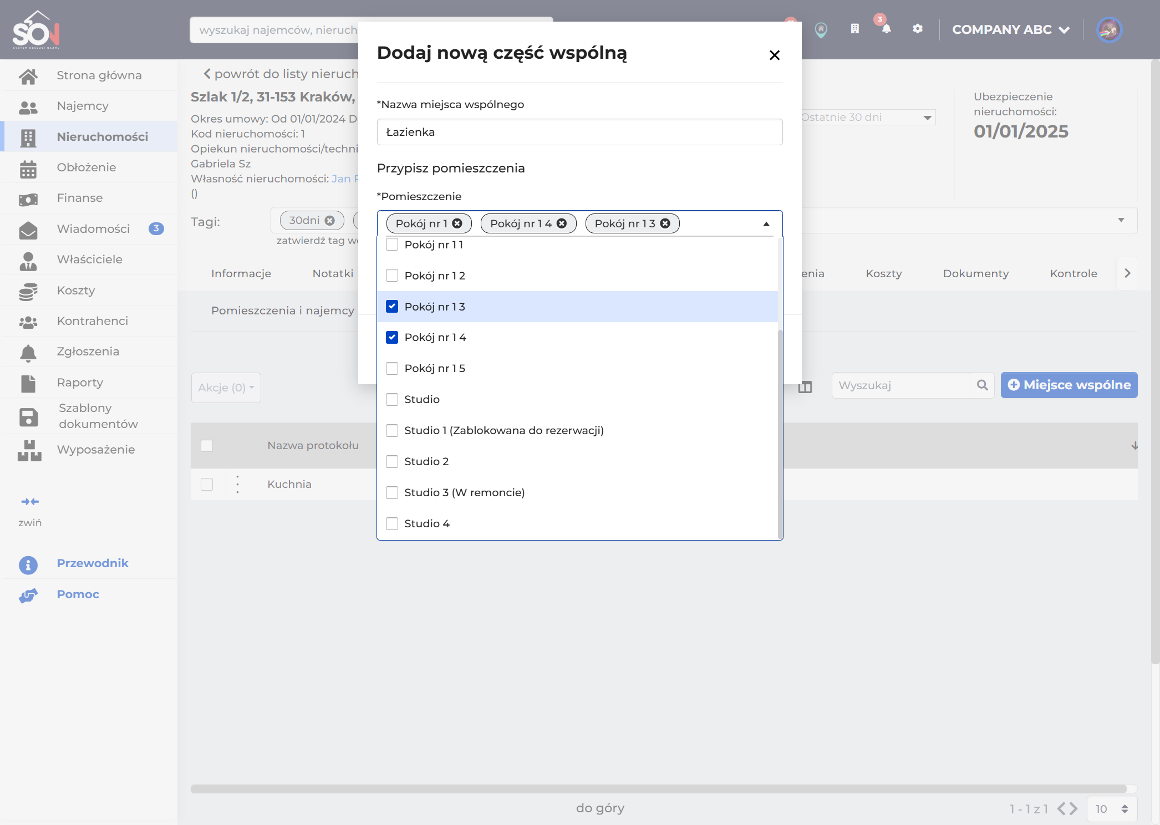
Task: Remove the 30dni tag
Action: coord(330,221)
